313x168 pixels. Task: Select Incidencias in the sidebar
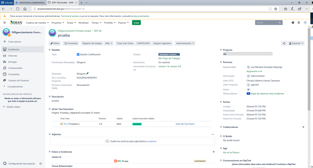point(23,49)
